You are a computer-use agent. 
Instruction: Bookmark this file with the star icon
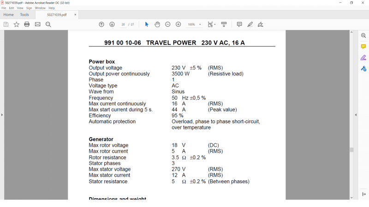[17, 24]
